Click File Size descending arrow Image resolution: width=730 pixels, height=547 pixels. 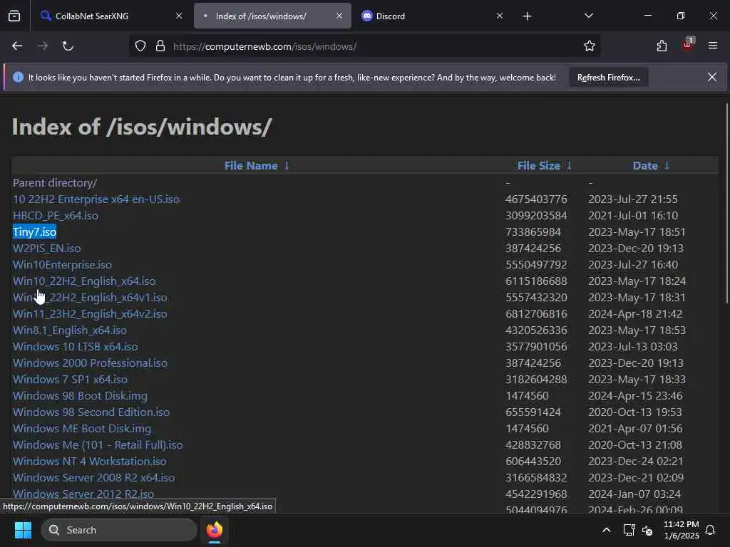coord(569,165)
